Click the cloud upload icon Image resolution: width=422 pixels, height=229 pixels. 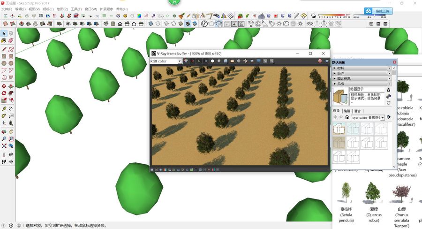tap(369, 11)
